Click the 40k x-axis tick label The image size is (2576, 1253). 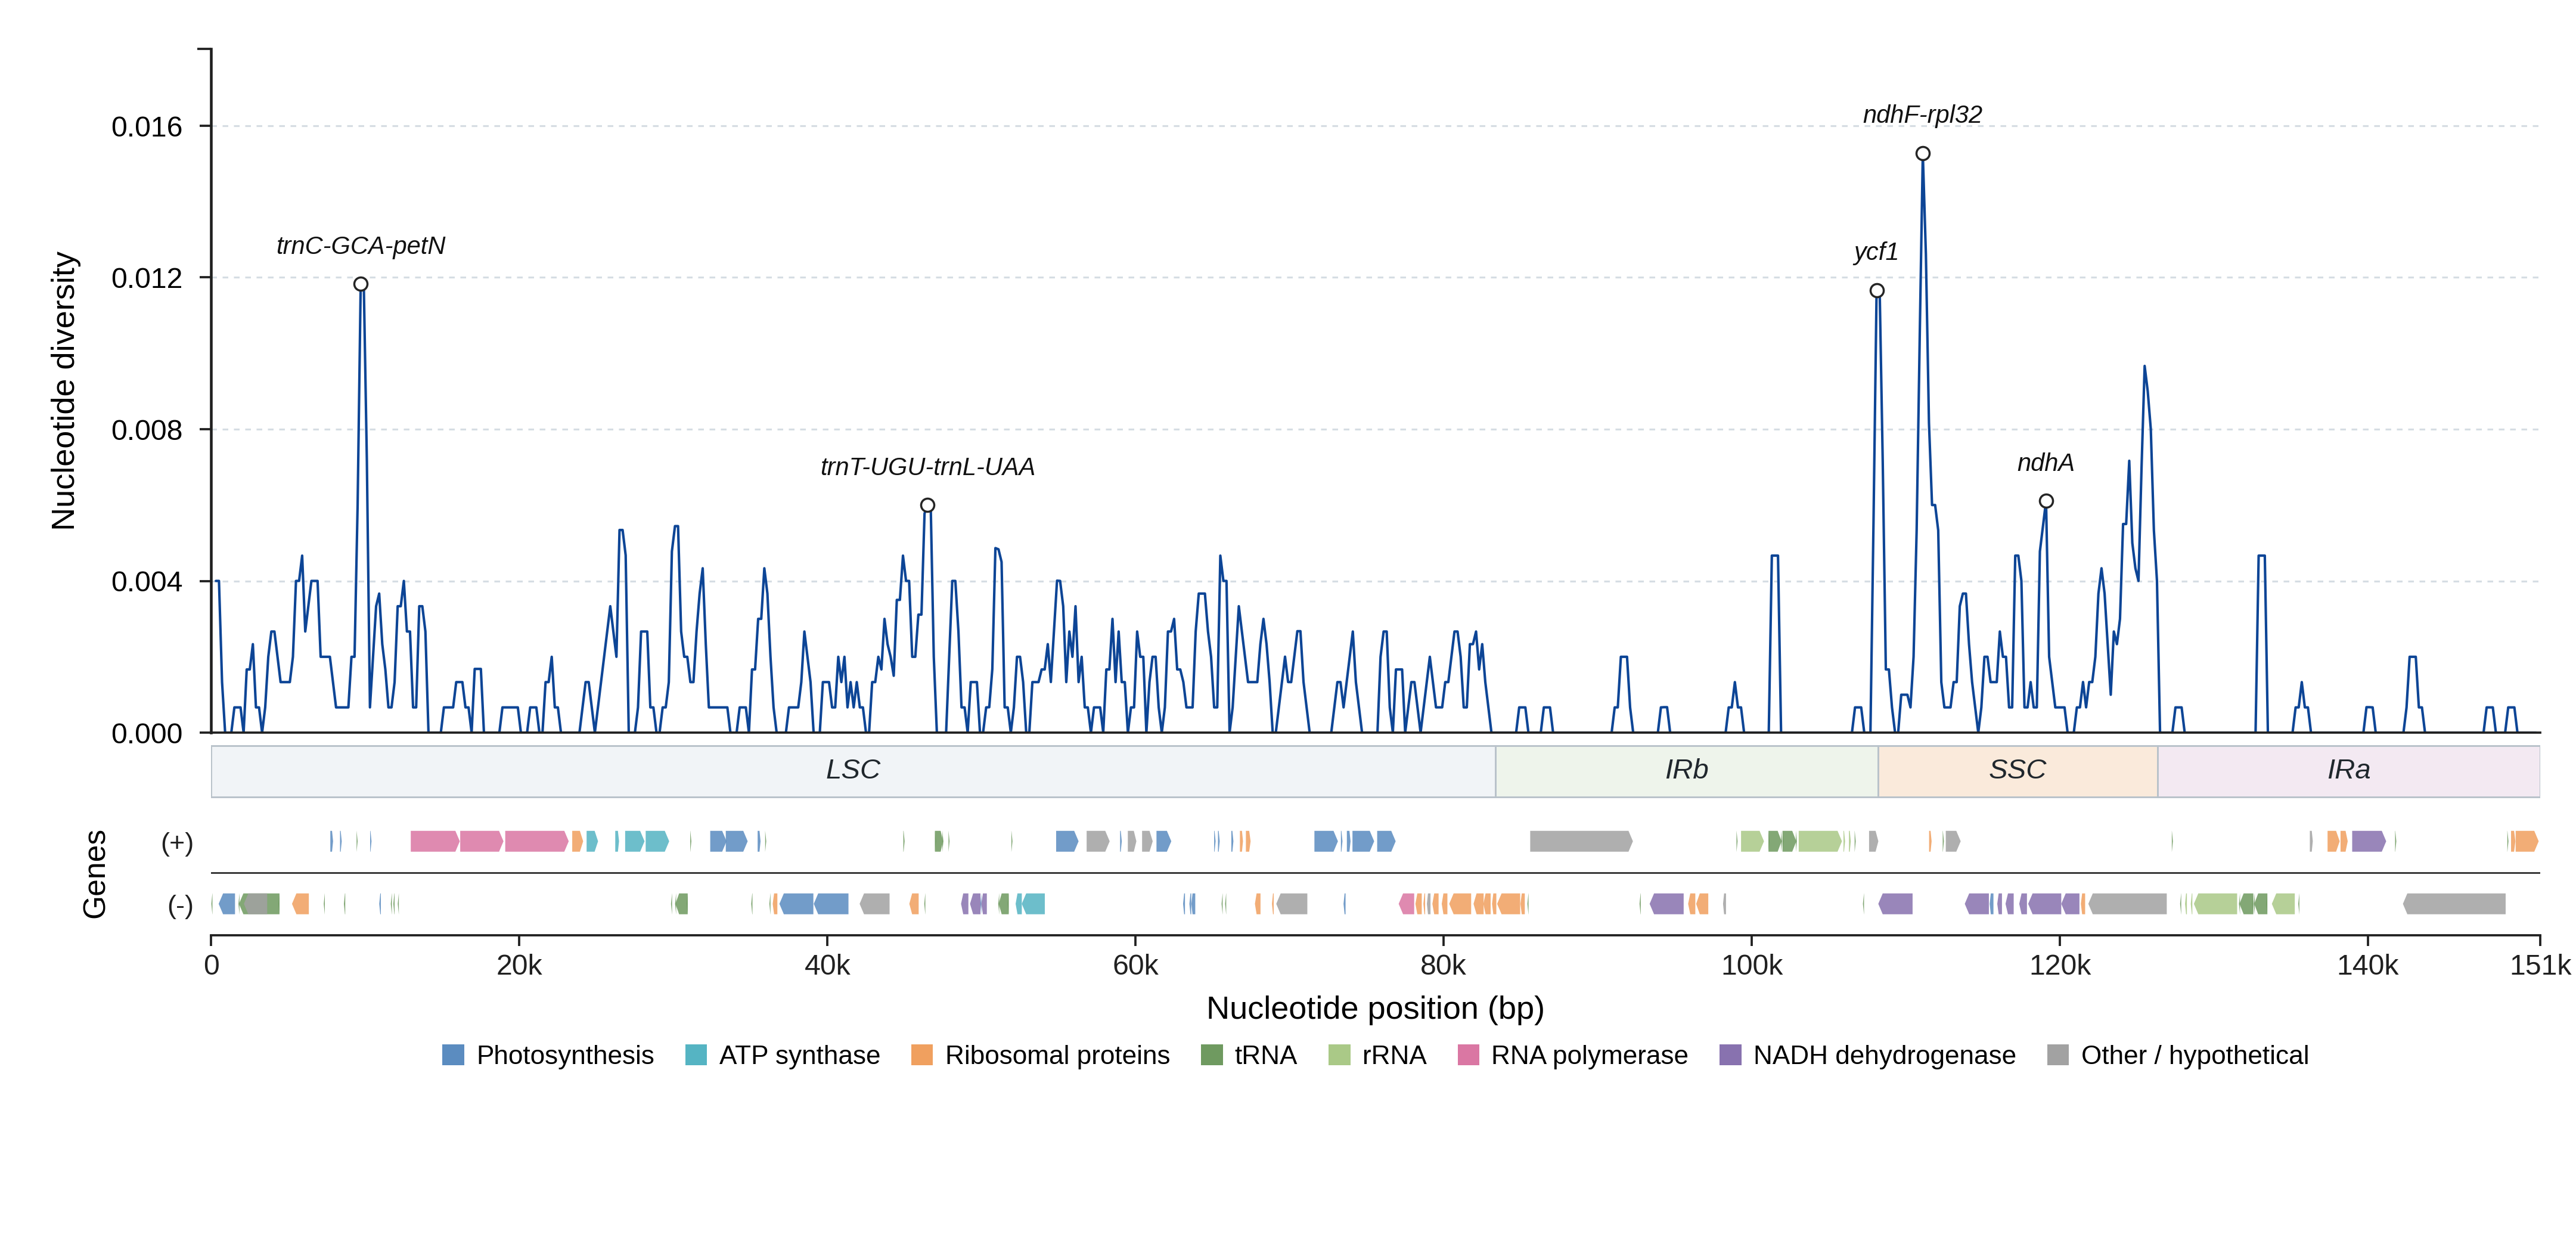click(x=827, y=966)
